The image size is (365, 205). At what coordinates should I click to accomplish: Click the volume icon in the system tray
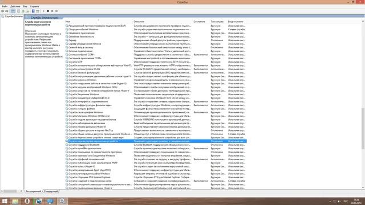pos(339,201)
